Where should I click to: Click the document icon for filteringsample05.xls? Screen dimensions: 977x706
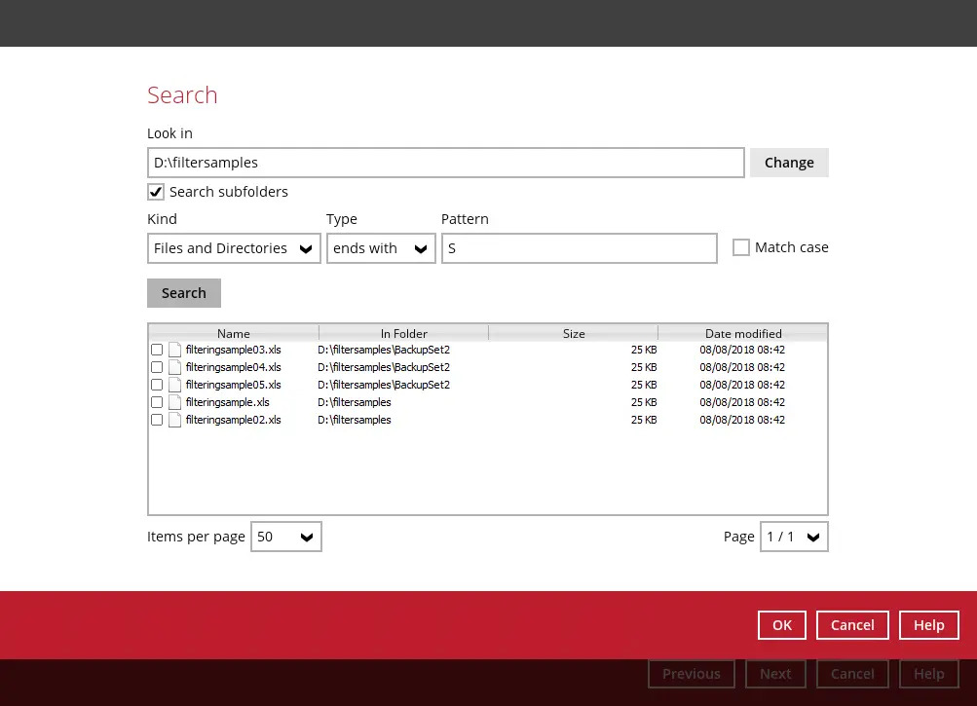(174, 385)
